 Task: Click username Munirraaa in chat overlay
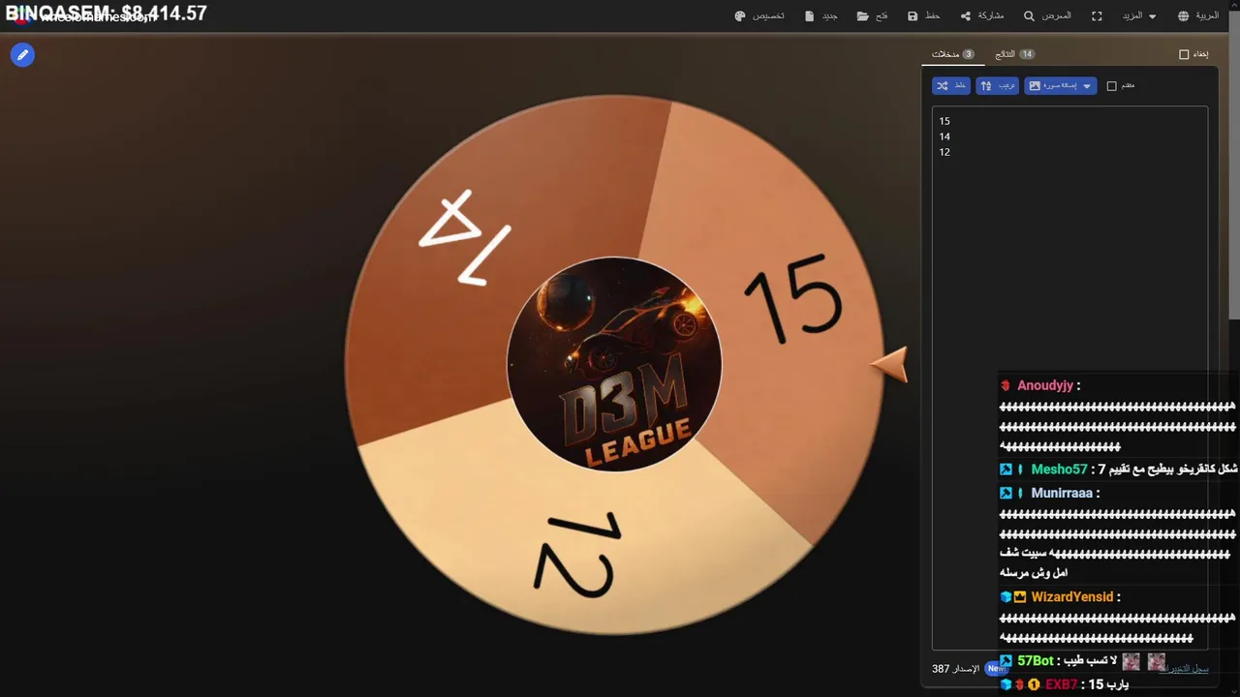(1062, 493)
